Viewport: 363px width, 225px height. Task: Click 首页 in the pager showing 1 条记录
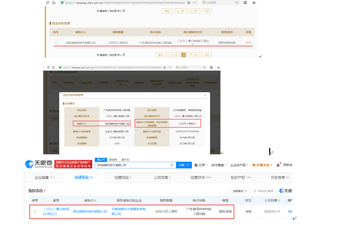click(161, 55)
